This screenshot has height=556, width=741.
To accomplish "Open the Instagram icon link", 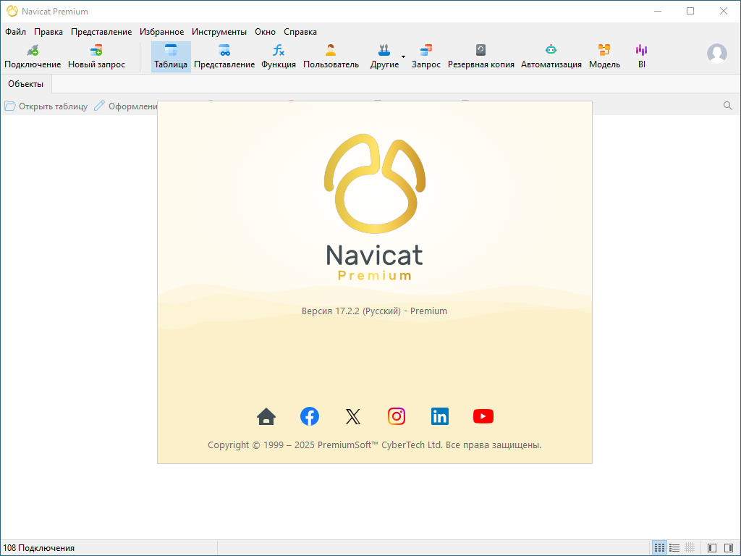I will [397, 416].
